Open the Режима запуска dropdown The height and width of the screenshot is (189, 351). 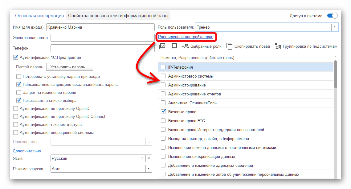149,169
